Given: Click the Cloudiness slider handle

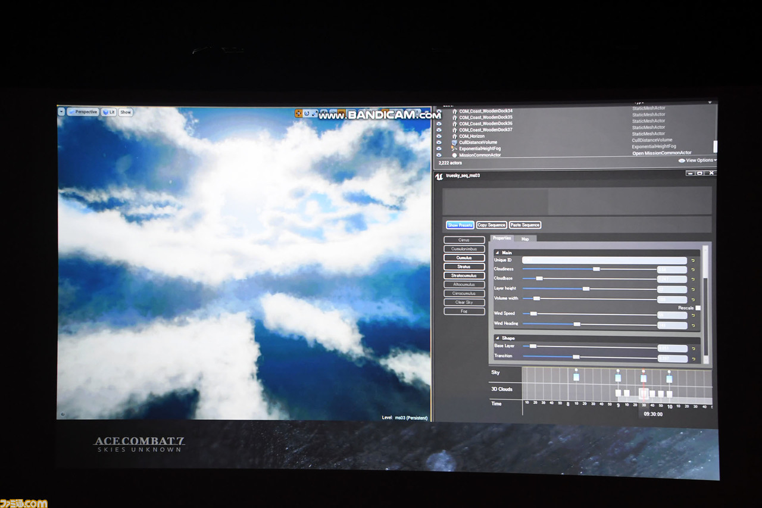Looking at the screenshot, I should coord(596,269).
